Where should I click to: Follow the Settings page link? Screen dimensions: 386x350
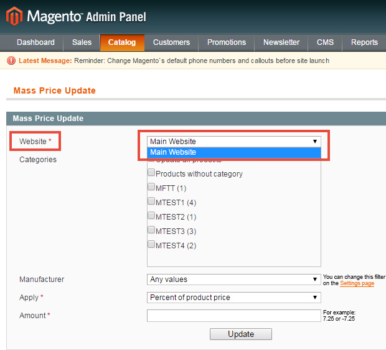(357, 283)
